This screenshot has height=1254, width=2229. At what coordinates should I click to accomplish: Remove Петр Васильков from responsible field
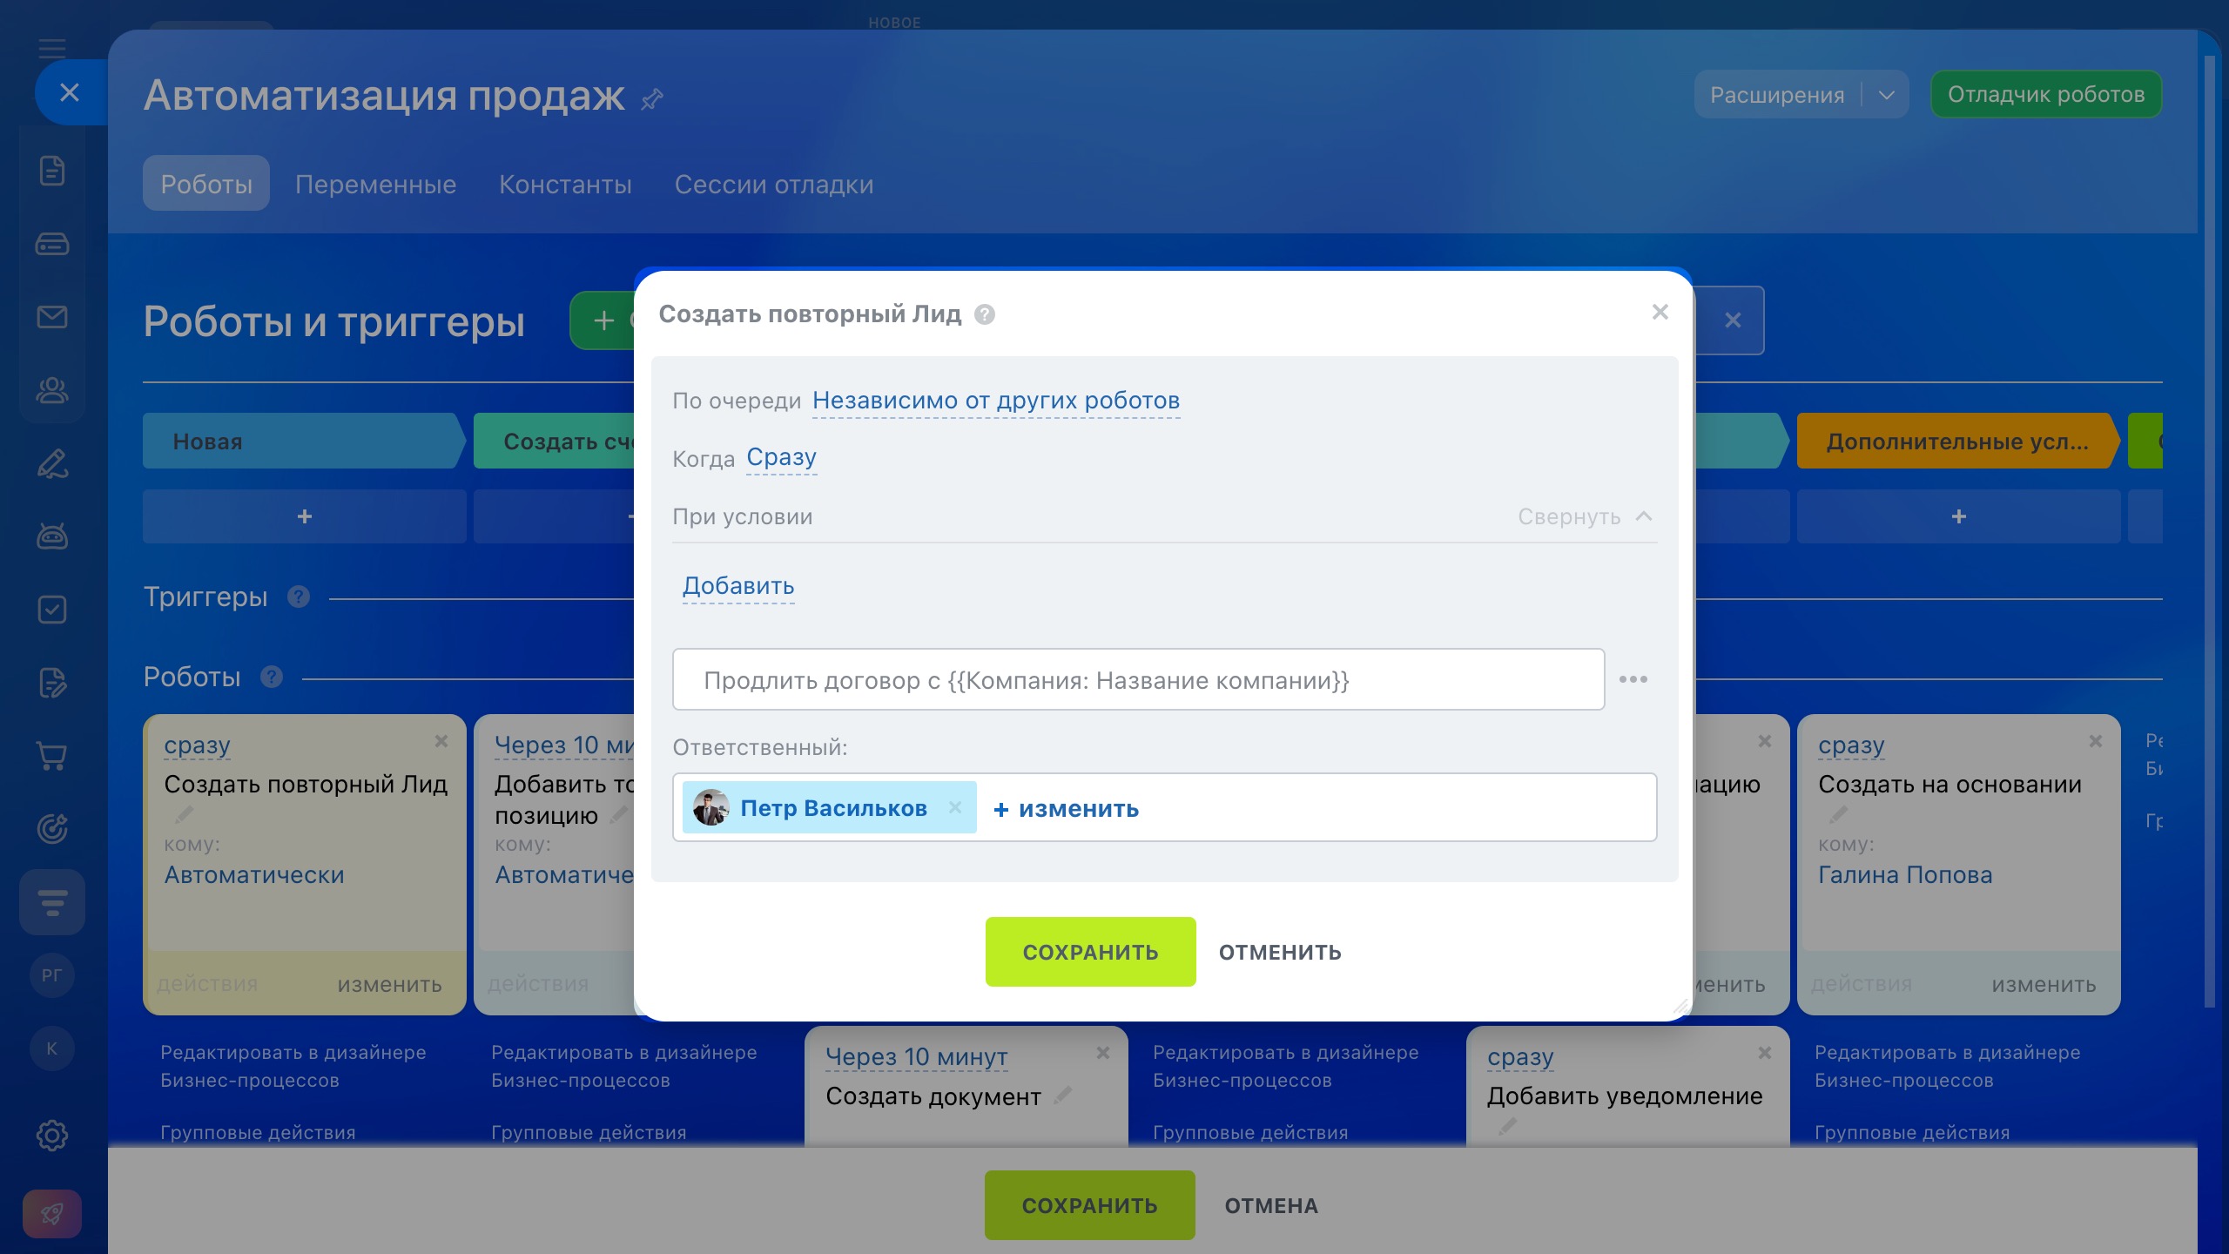955,807
